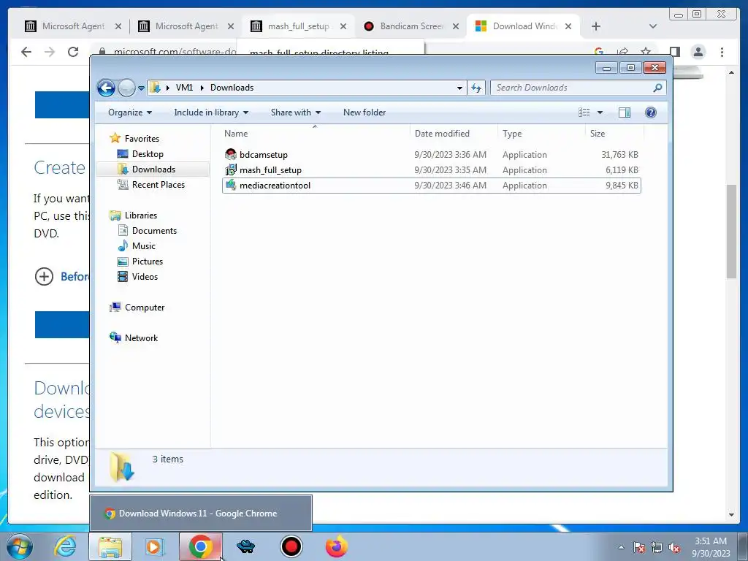Open Share with dropdown
Viewport: 748px width, 561px height.
(296, 112)
